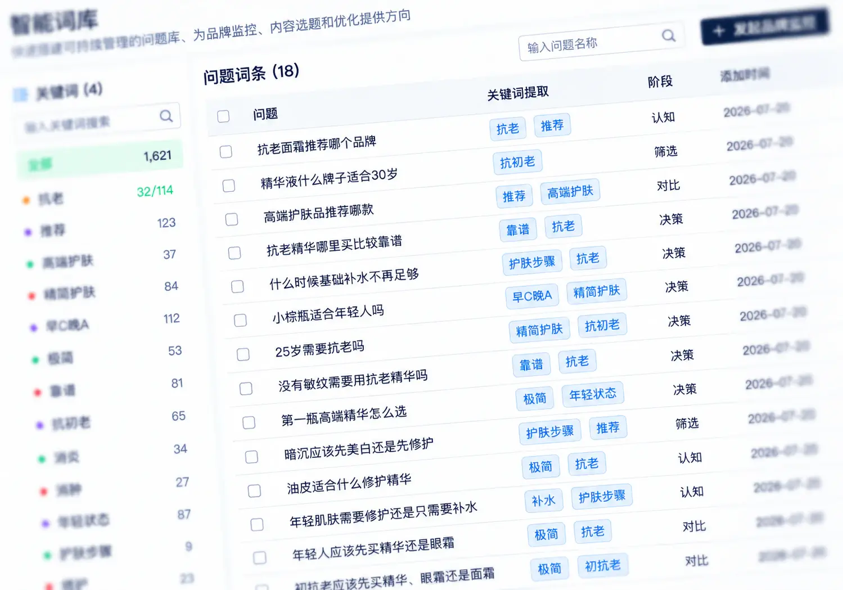Image resolution: width=843 pixels, height=590 pixels.
Task: Click the 抗老 tag in 抗老面霜推荐哪个品牌 row
Action: [508, 129]
